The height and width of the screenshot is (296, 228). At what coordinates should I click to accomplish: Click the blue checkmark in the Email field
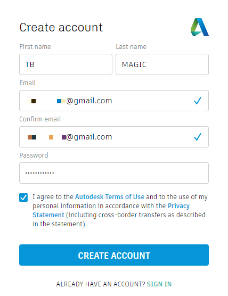(x=198, y=101)
